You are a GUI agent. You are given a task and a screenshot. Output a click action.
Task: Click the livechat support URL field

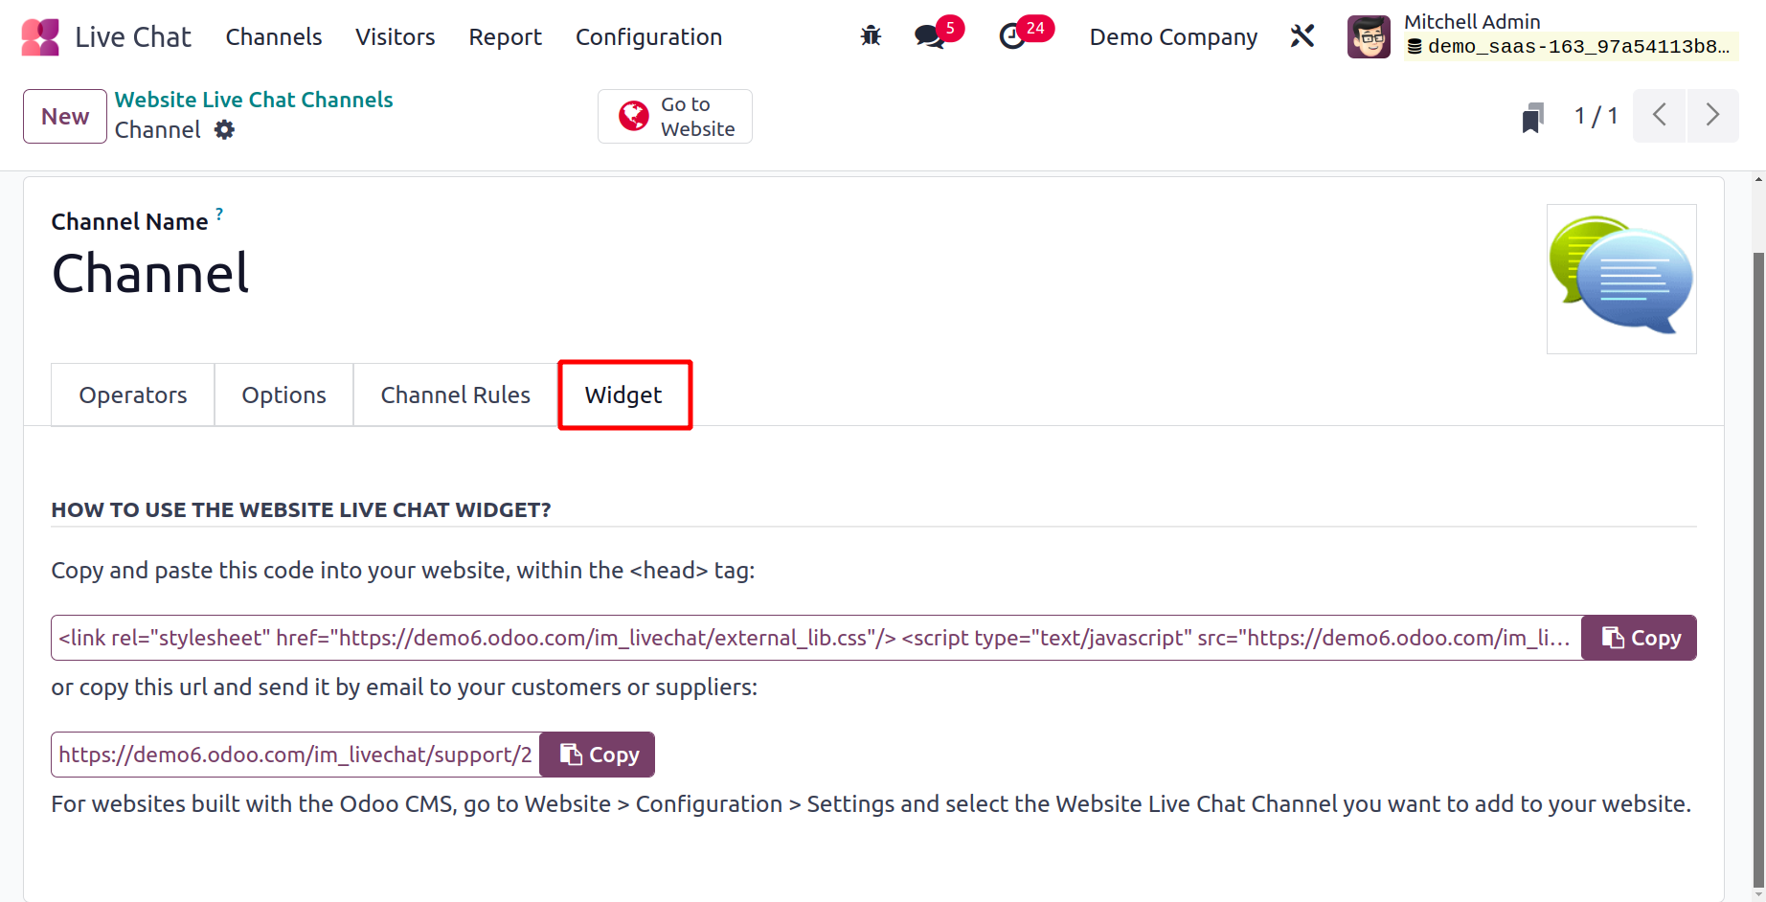coord(296,755)
